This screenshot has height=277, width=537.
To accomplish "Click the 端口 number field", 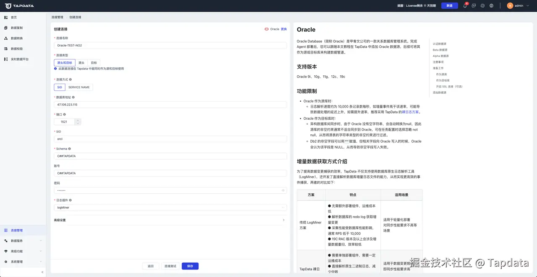I will tap(64, 122).
